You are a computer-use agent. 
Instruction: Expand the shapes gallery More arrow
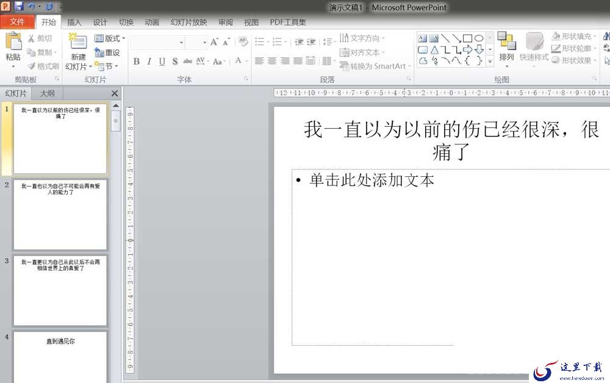point(490,61)
